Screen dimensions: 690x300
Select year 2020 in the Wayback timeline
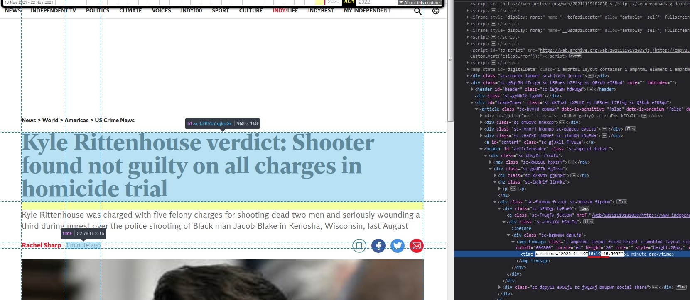333,2
